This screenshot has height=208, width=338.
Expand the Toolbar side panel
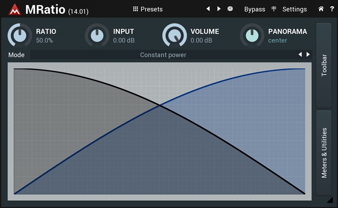(x=324, y=65)
